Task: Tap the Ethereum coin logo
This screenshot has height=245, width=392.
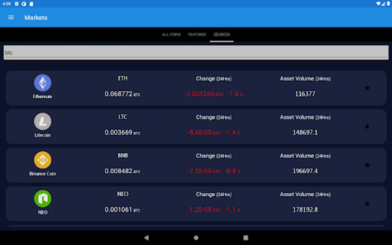Action: pos(43,83)
